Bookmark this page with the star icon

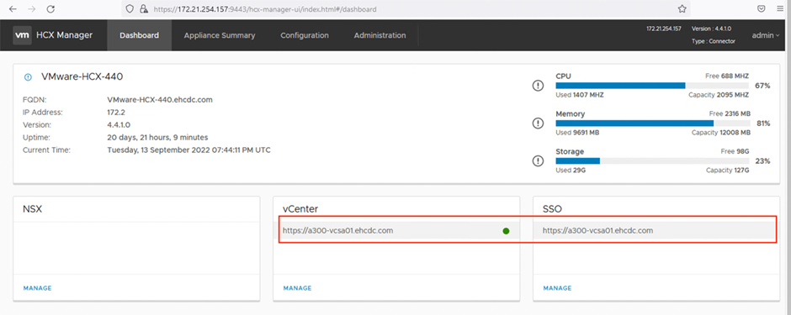coord(682,9)
